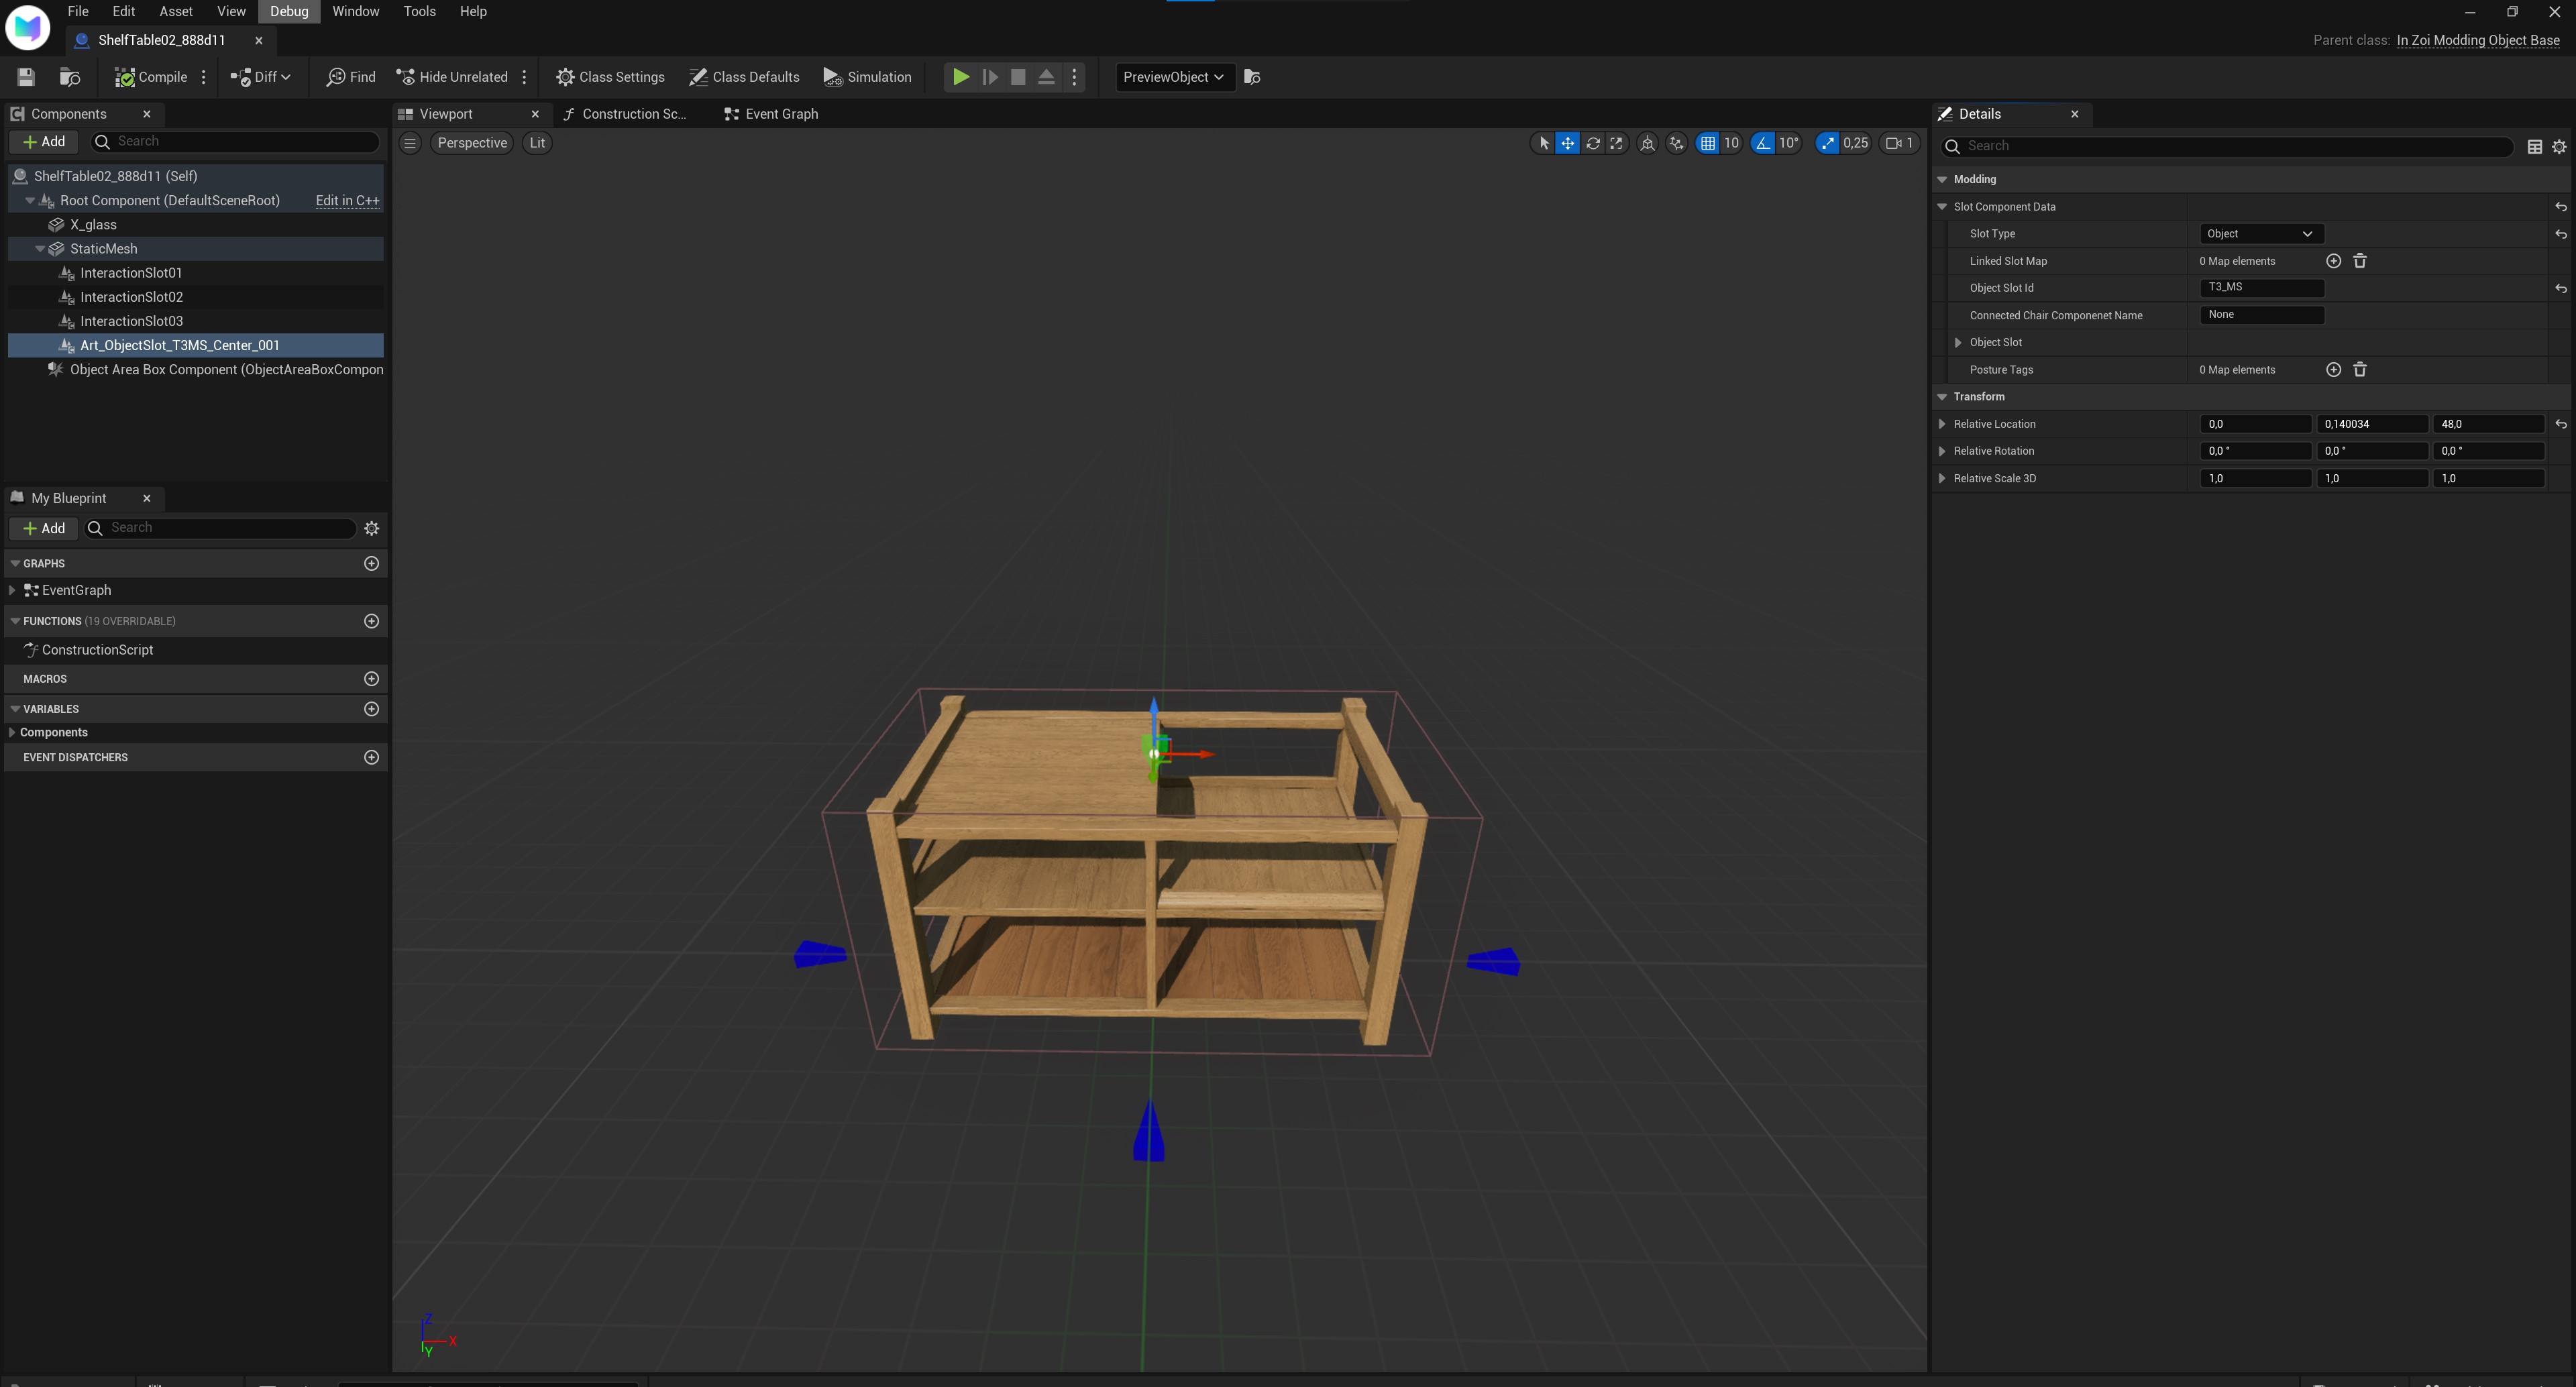This screenshot has height=1387, width=2576.
Task: Activate the Select mode arrow tool
Action: click(x=1543, y=143)
